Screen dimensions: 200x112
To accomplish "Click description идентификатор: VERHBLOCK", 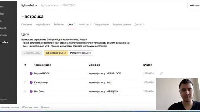I will (x=105, y=73).
